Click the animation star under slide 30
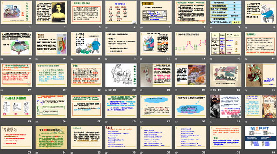The width and height of the screenshot is (277, 154). pos(176,121)
